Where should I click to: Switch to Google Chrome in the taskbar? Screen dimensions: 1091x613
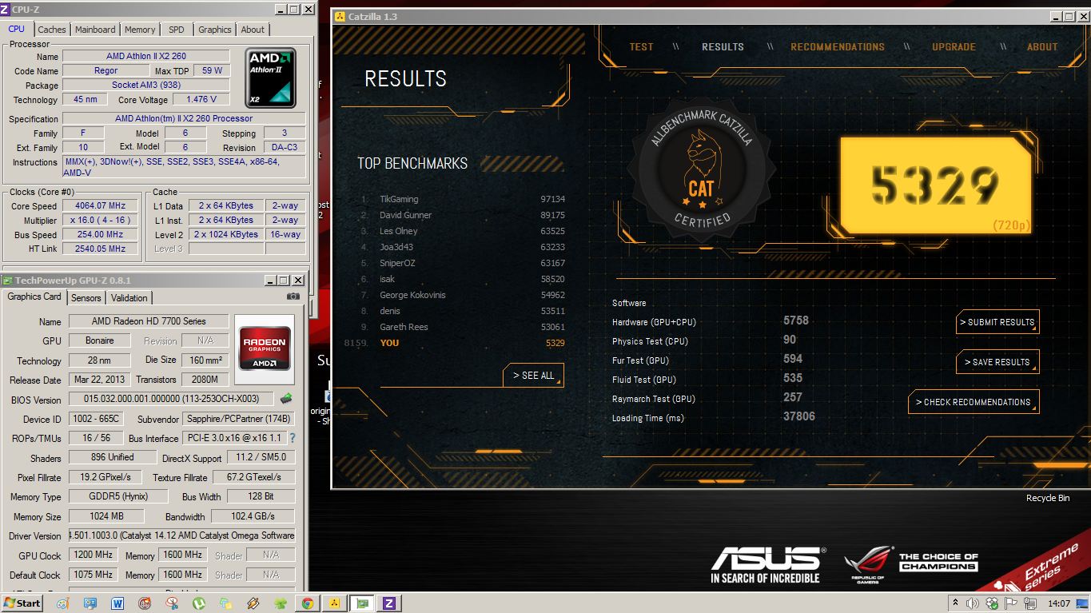pyautogui.click(x=307, y=603)
